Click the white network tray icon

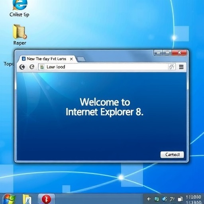[x=180, y=199]
